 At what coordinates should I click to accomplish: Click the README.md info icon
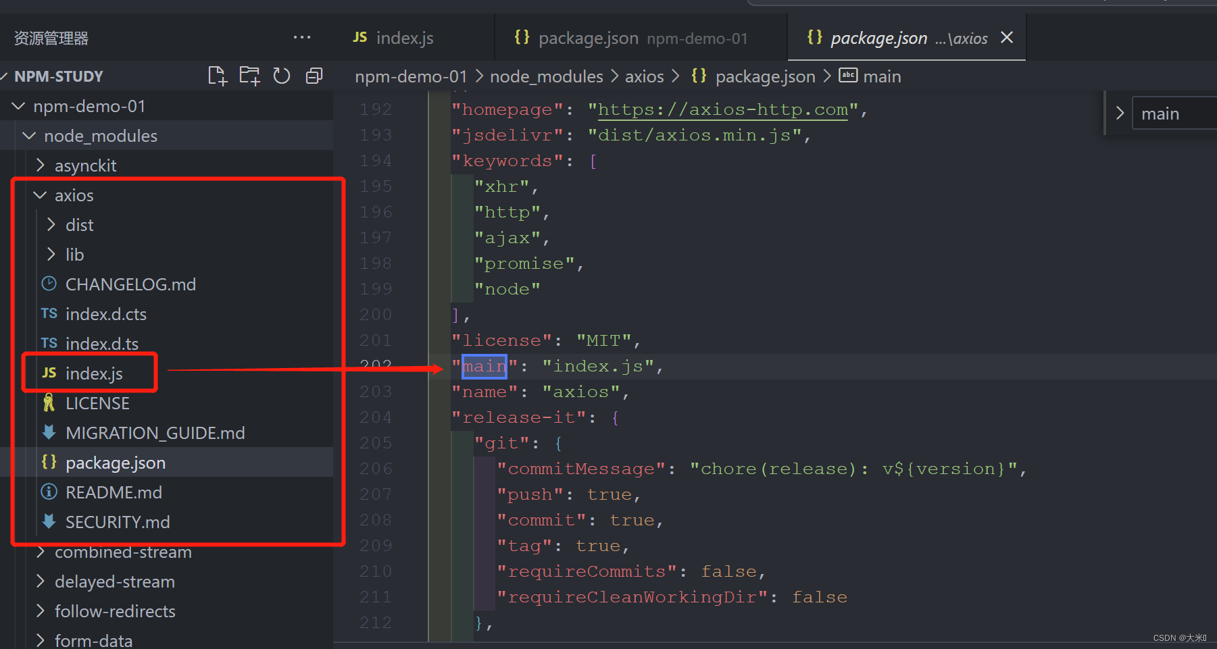pos(49,492)
